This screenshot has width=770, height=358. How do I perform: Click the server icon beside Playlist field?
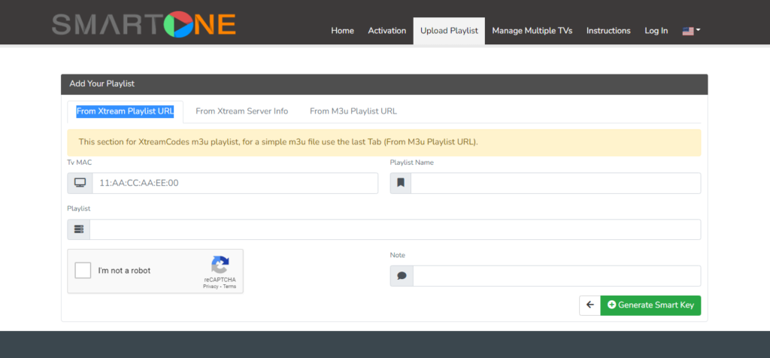(x=79, y=229)
